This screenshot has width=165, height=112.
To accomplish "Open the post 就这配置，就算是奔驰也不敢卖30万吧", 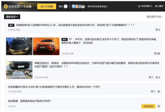I will (x=29, y=101).
